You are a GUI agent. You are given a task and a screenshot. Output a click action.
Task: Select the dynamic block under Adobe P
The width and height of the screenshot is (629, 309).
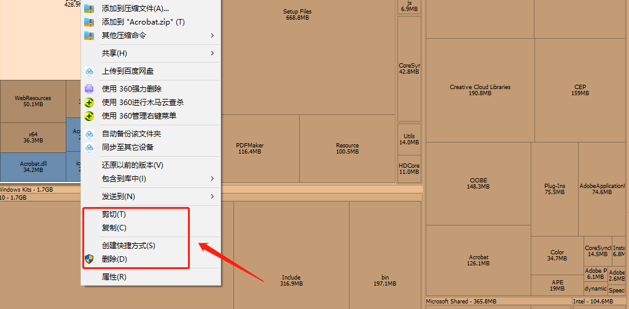tap(596, 289)
